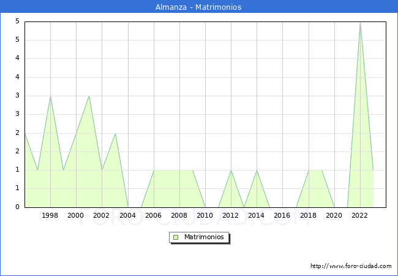
Task: Click the 2004 x-axis label
Action: [128, 215]
